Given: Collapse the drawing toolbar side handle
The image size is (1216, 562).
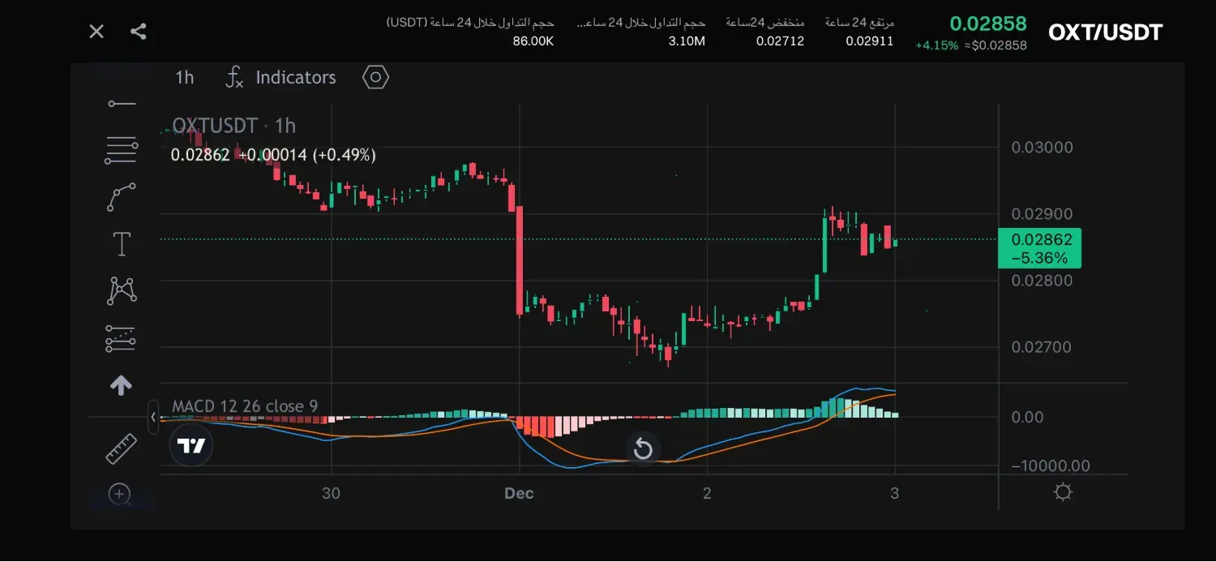Looking at the screenshot, I should [153, 417].
